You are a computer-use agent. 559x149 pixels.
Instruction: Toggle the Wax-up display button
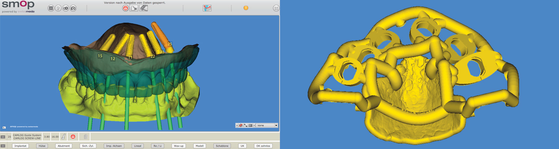pyautogui.click(x=178, y=146)
